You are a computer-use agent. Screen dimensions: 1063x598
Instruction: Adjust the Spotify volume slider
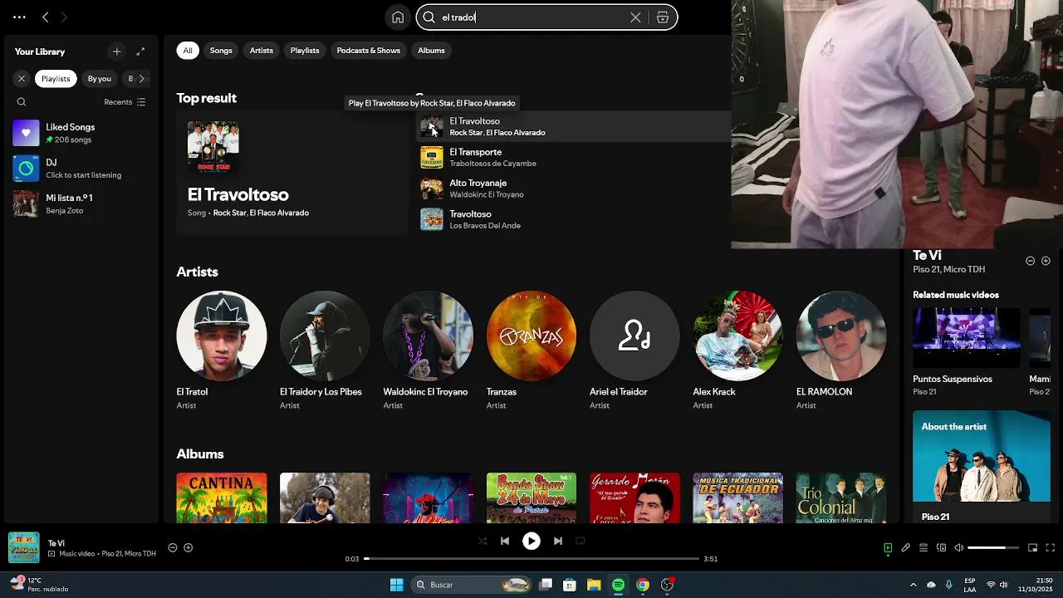pyautogui.click(x=993, y=547)
